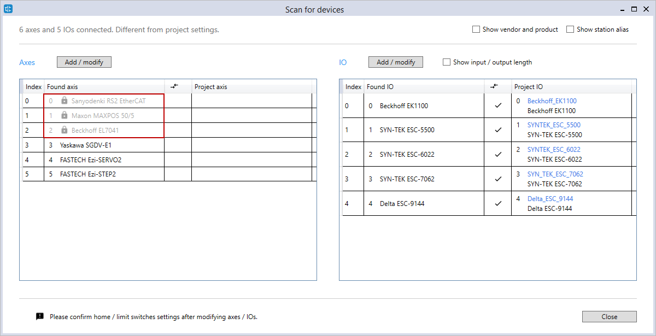This screenshot has height=336, width=656.
Task: Click the link column icon in IO table header
Action: click(494, 86)
